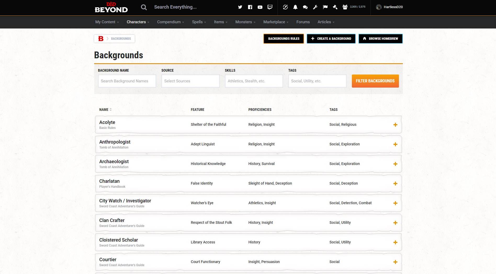Click 'Social, Detection, Combat' tags text
The image size is (496, 274).
350,203
